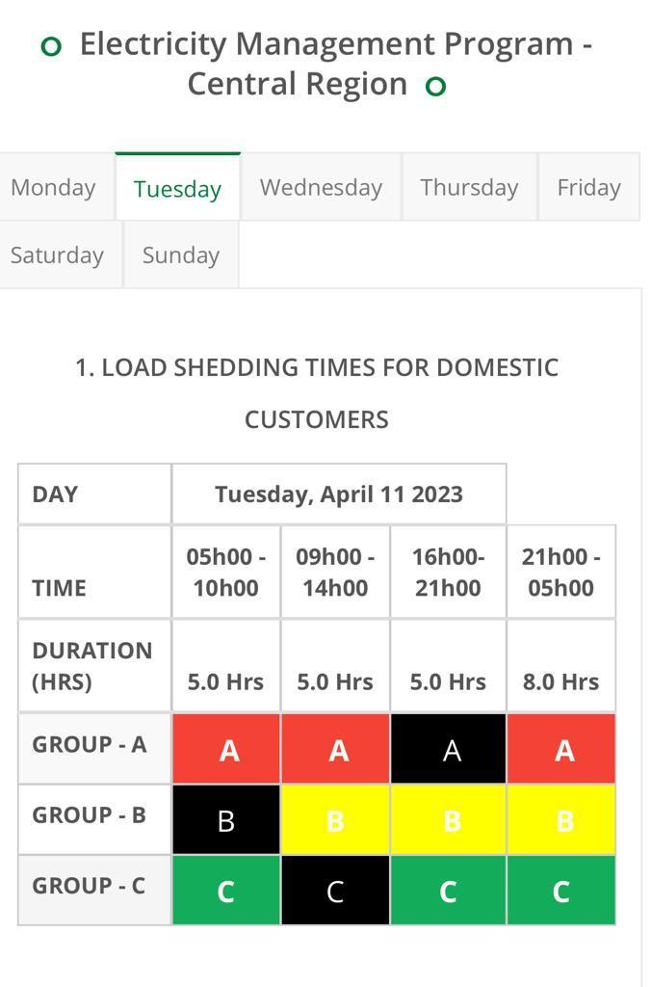Open the Sunday tab

coord(181,254)
